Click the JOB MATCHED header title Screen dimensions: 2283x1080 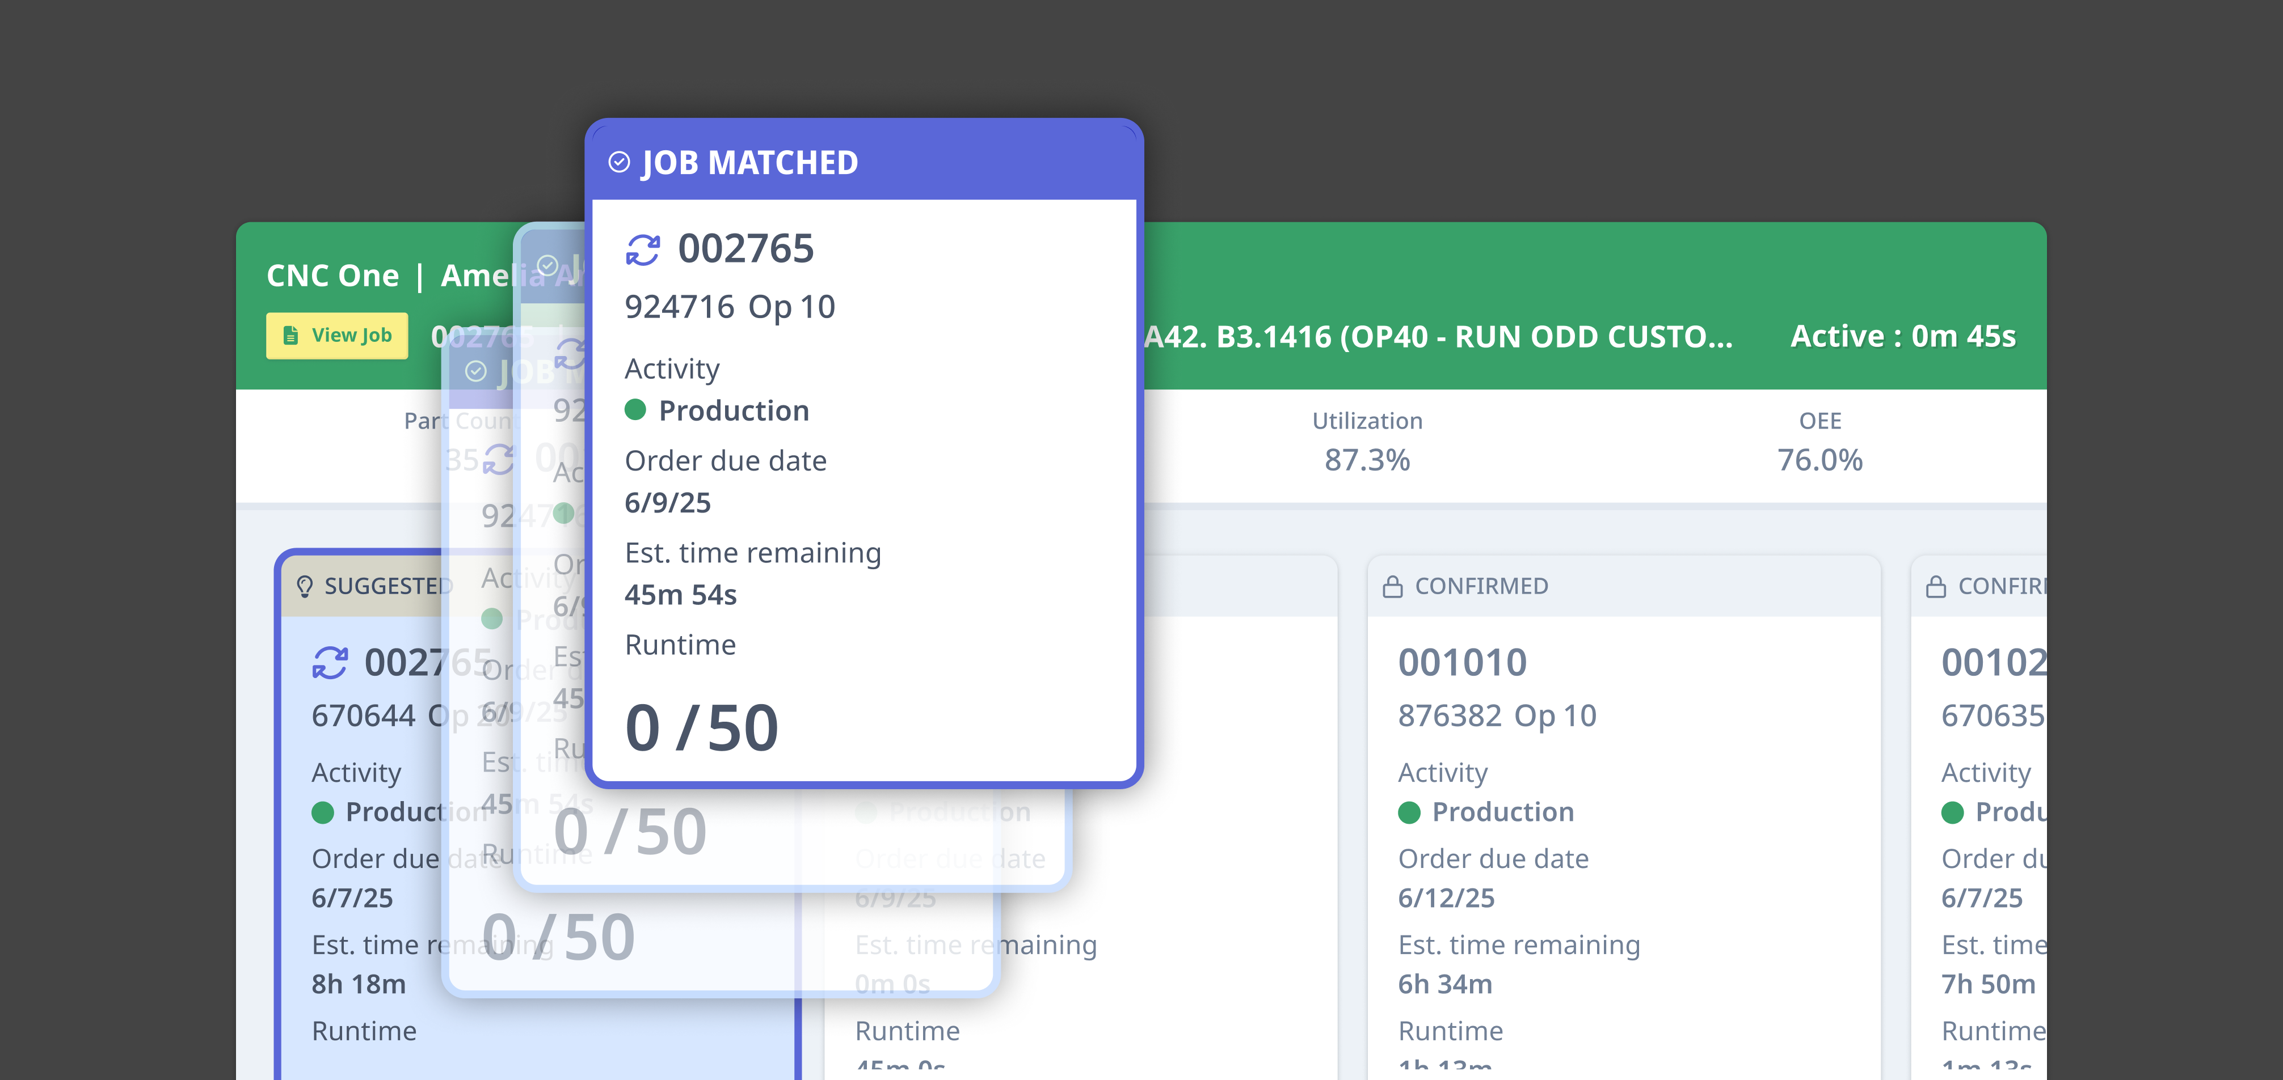click(749, 163)
